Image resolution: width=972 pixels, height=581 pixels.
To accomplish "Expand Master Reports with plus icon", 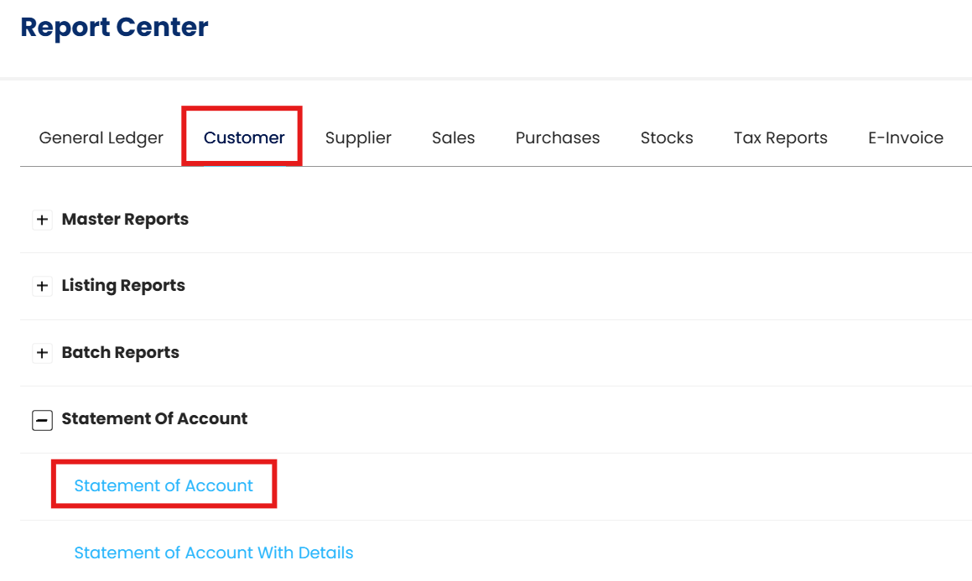I will click(42, 220).
